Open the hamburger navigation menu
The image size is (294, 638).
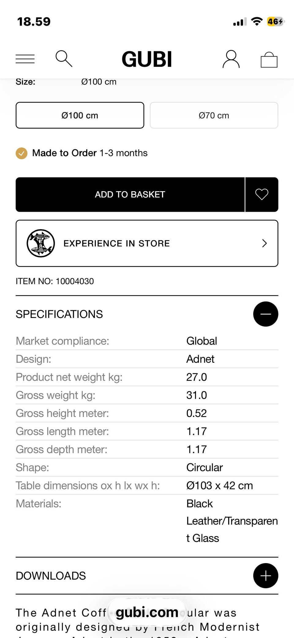25,59
